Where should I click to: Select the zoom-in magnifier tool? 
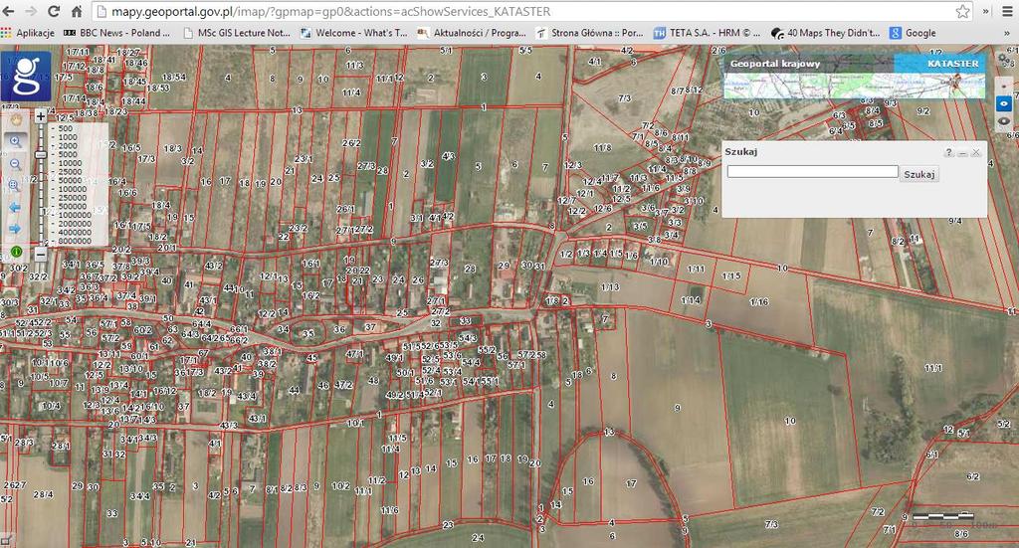[x=15, y=141]
